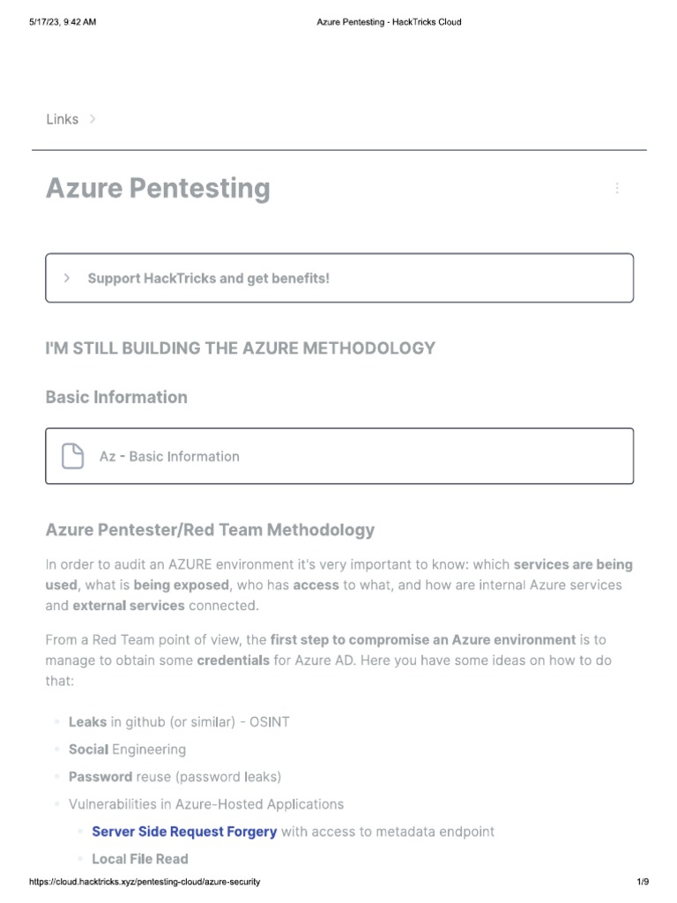Click the 5/17/23 date stamp in header
The width and height of the screenshot is (677, 903).
62,22
